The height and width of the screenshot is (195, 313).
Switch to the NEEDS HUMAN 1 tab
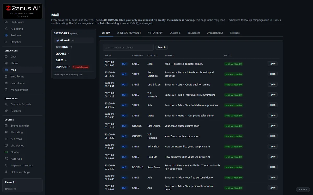(129, 33)
